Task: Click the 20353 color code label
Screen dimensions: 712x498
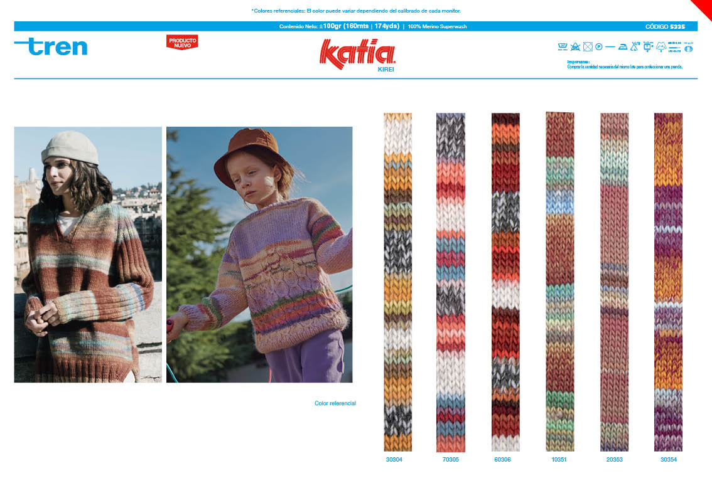Action: 614,460
